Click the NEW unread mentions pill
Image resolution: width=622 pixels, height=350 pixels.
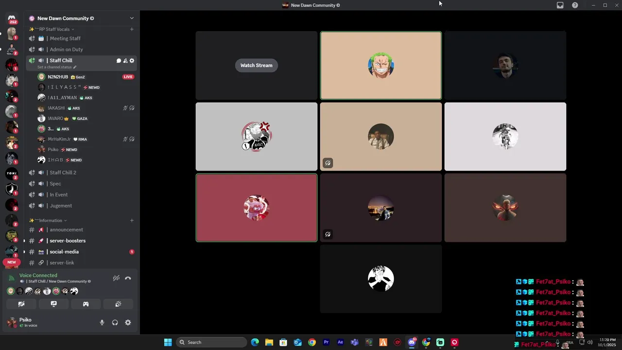click(12, 262)
